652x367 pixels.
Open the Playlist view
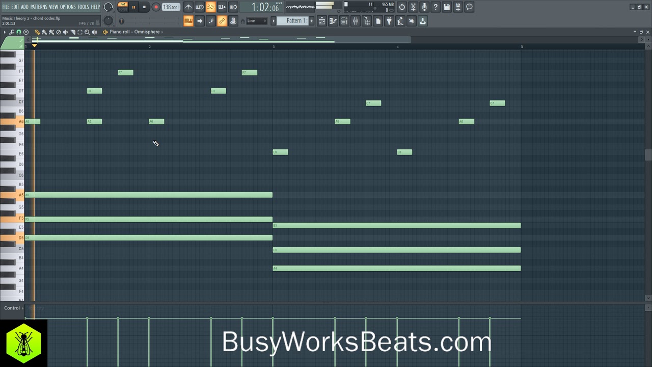tap(322, 21)
